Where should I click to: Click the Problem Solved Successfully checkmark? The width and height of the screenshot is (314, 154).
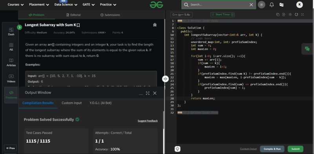(x=77, y=120)
